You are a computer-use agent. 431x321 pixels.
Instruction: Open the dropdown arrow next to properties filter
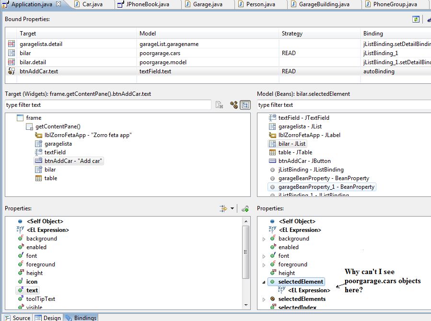pos(232,209)
